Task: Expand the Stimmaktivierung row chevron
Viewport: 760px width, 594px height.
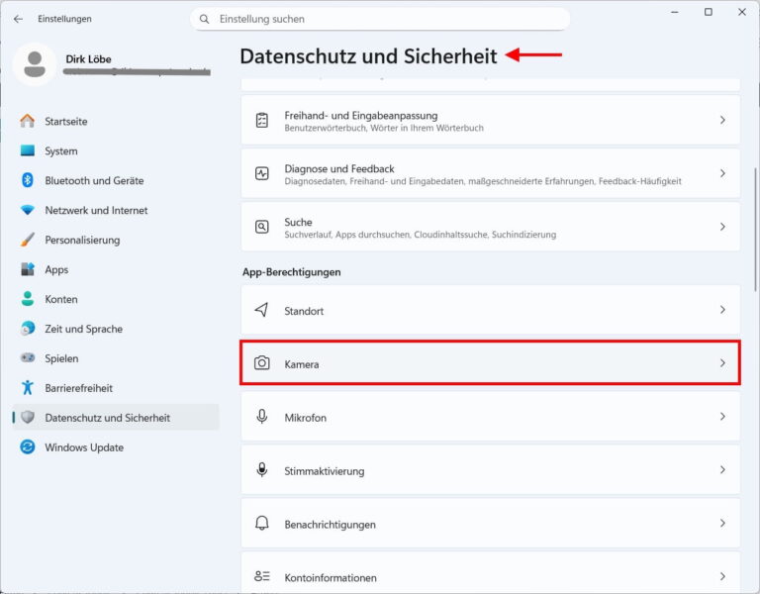Action: click(x=722, y=469)
